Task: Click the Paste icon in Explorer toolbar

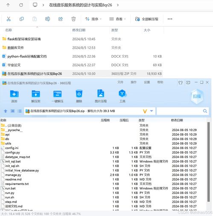Action: pos(35,19)
